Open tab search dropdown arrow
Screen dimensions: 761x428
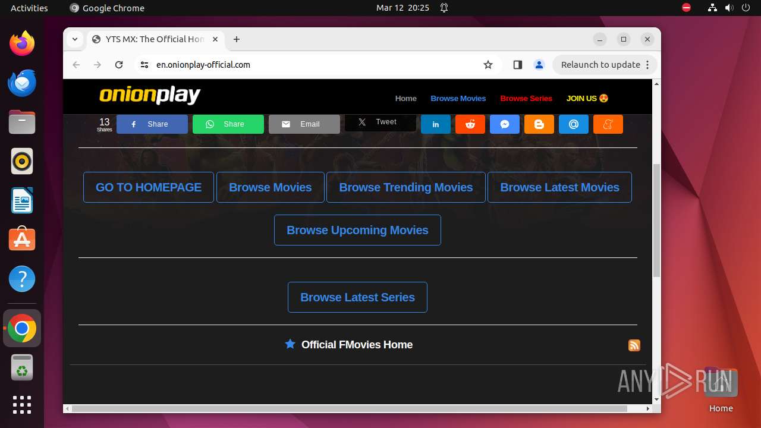(75, 39)
